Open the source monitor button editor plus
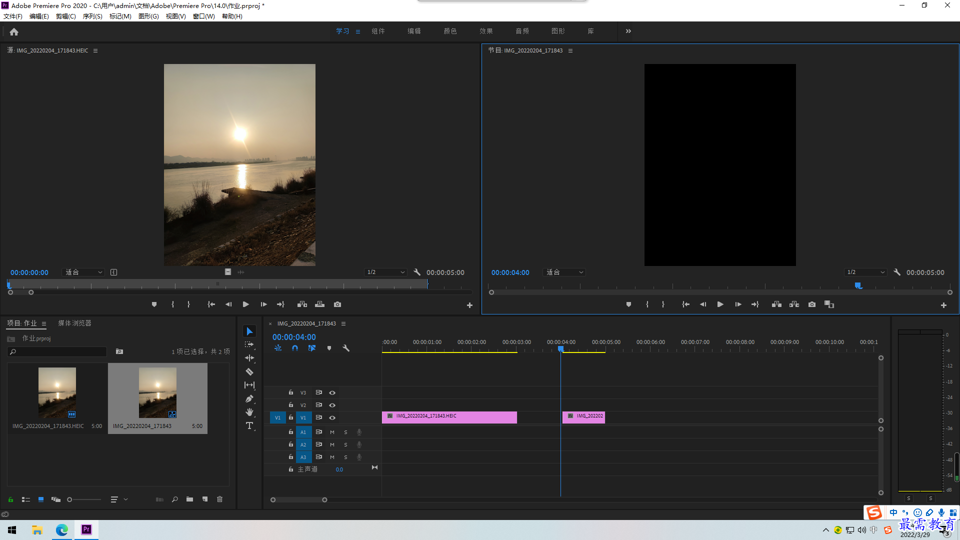 (469, 305)
